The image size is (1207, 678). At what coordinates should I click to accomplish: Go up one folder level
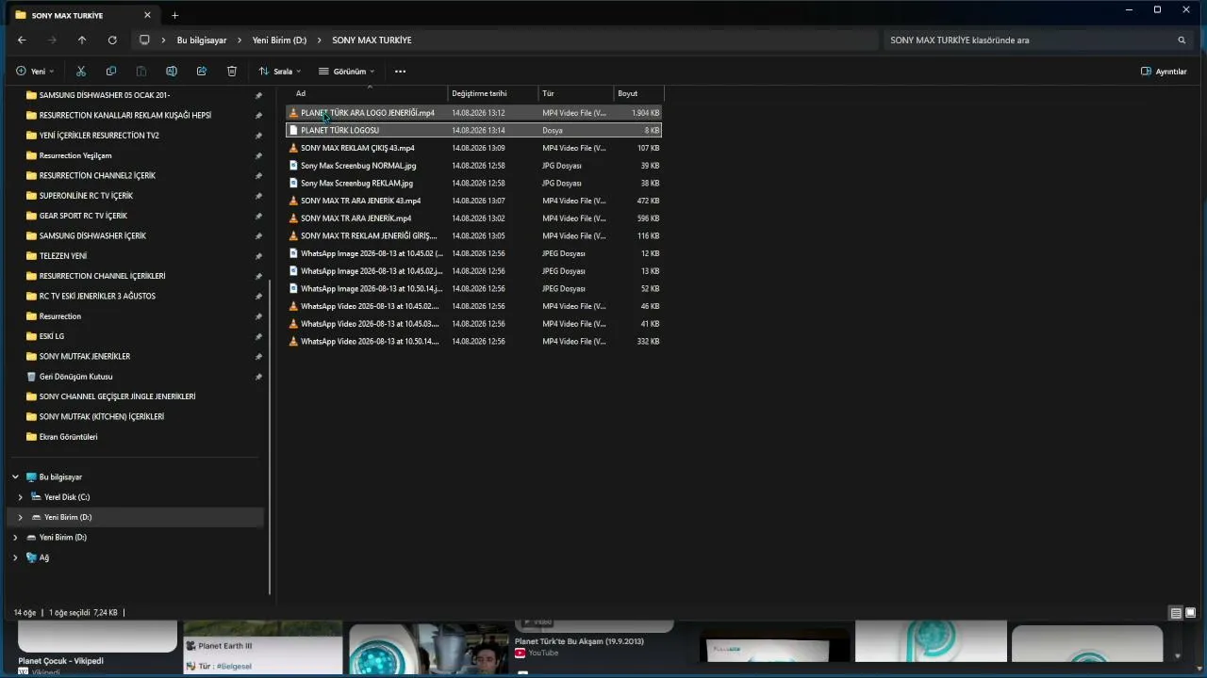pos(82,40)
